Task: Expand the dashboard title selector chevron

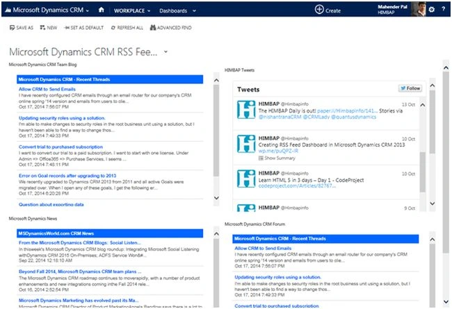Action: point(166,52)
